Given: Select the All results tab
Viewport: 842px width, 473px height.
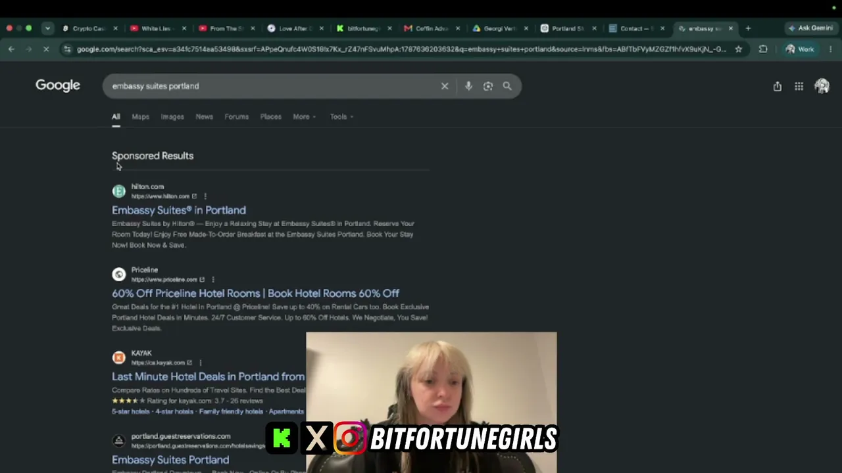Looking at the screenshot, I should pos(116,117).
